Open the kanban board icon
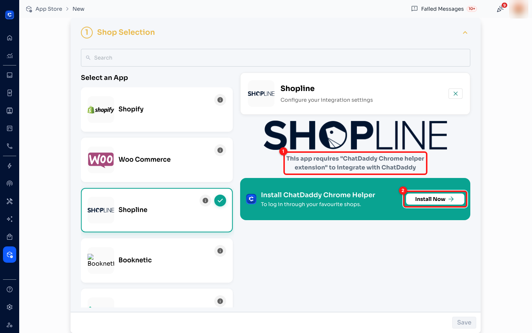The height and width of the screenshot is (333, 532). pyautogui.click(x=10, y=128)
